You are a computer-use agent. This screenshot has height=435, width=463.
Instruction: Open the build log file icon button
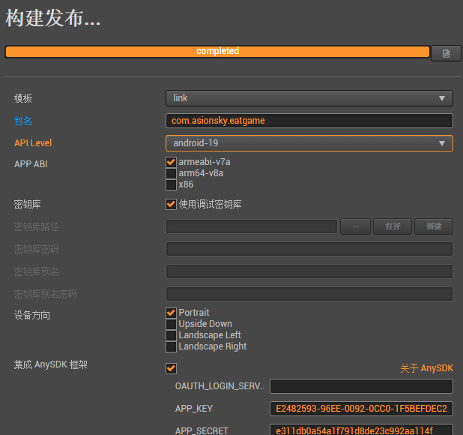coord(446,53)
